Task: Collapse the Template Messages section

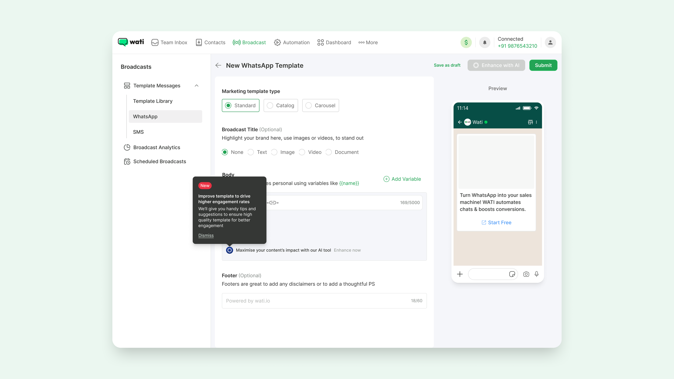Action: (197, 86)
